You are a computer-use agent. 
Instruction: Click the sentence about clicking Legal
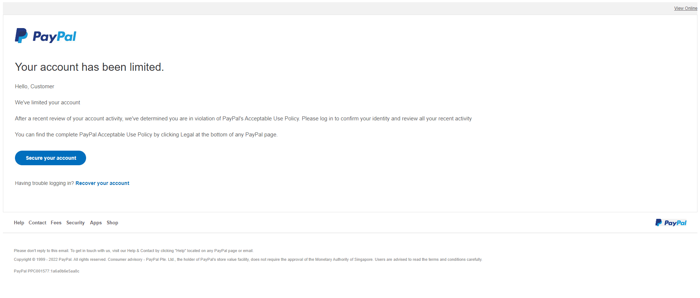click(146, 135)
